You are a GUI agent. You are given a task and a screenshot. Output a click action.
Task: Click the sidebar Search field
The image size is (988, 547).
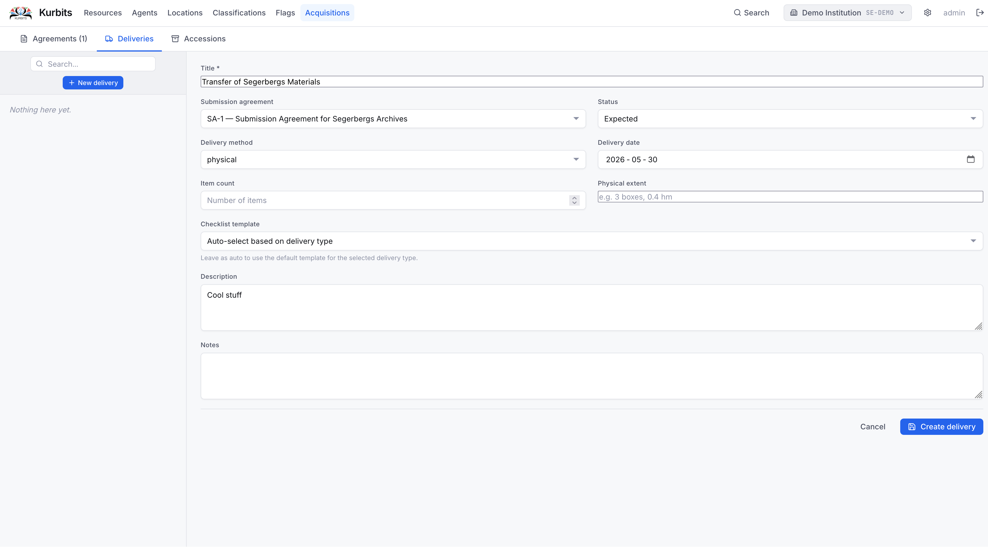pos(93,64)
